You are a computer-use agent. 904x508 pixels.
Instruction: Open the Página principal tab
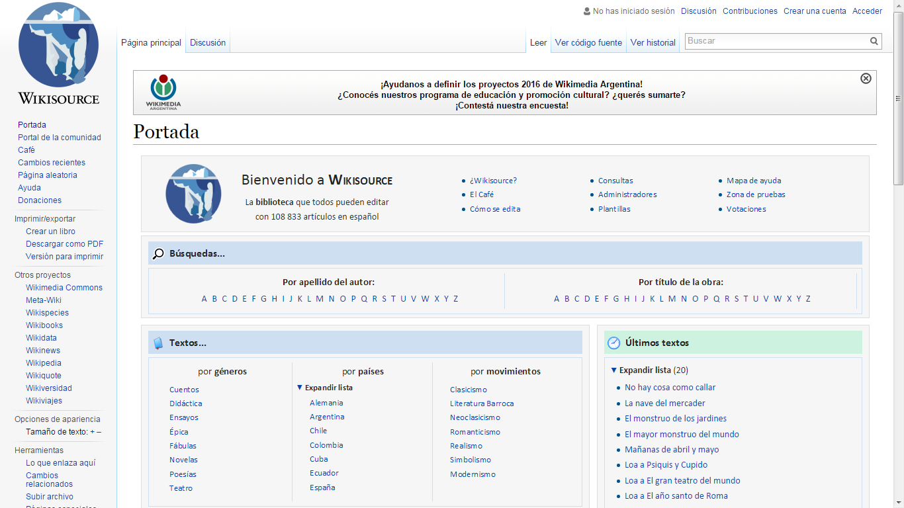(151, 42)
